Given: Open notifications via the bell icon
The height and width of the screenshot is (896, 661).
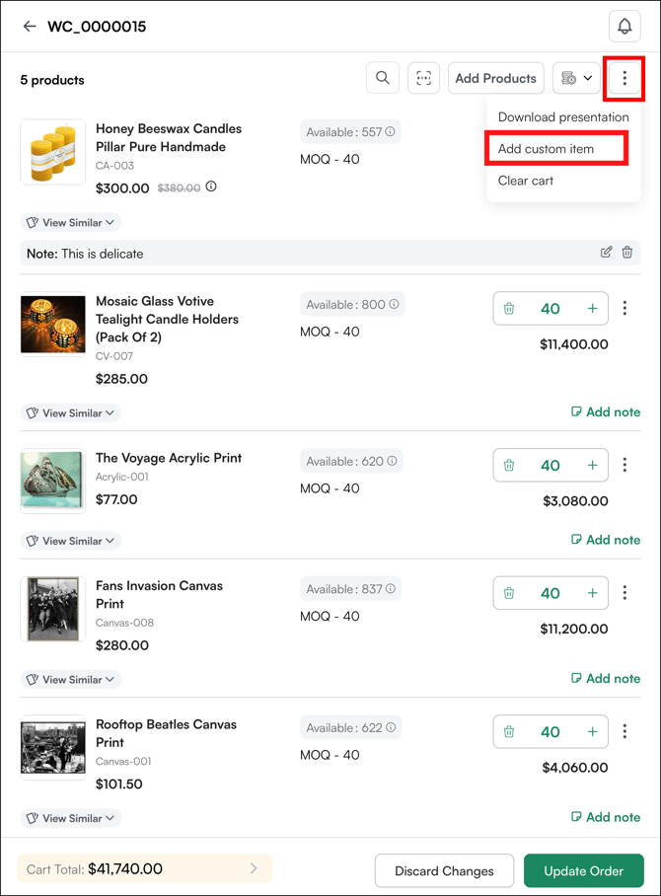Looking at the screenshot, I should click(x=624, y=27).
